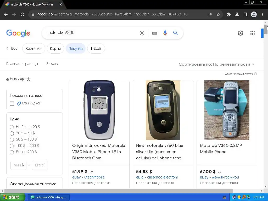Open Chrome three-dot menu
Image resolution: width=268 pixels, height=201 pixels.
(262, 15)
